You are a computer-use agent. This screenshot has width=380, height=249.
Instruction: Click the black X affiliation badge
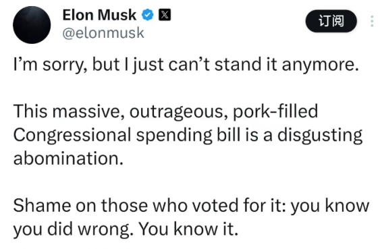tap(165, 15)
